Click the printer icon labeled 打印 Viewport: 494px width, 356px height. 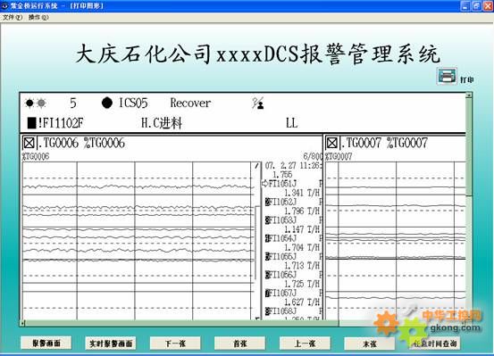tap(447, 76)
